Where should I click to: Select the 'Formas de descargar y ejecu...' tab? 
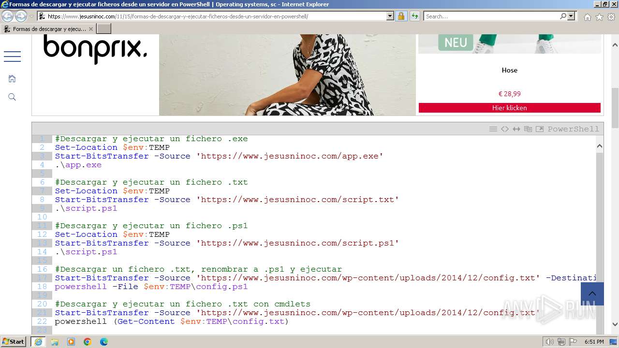tap(48, 29)
